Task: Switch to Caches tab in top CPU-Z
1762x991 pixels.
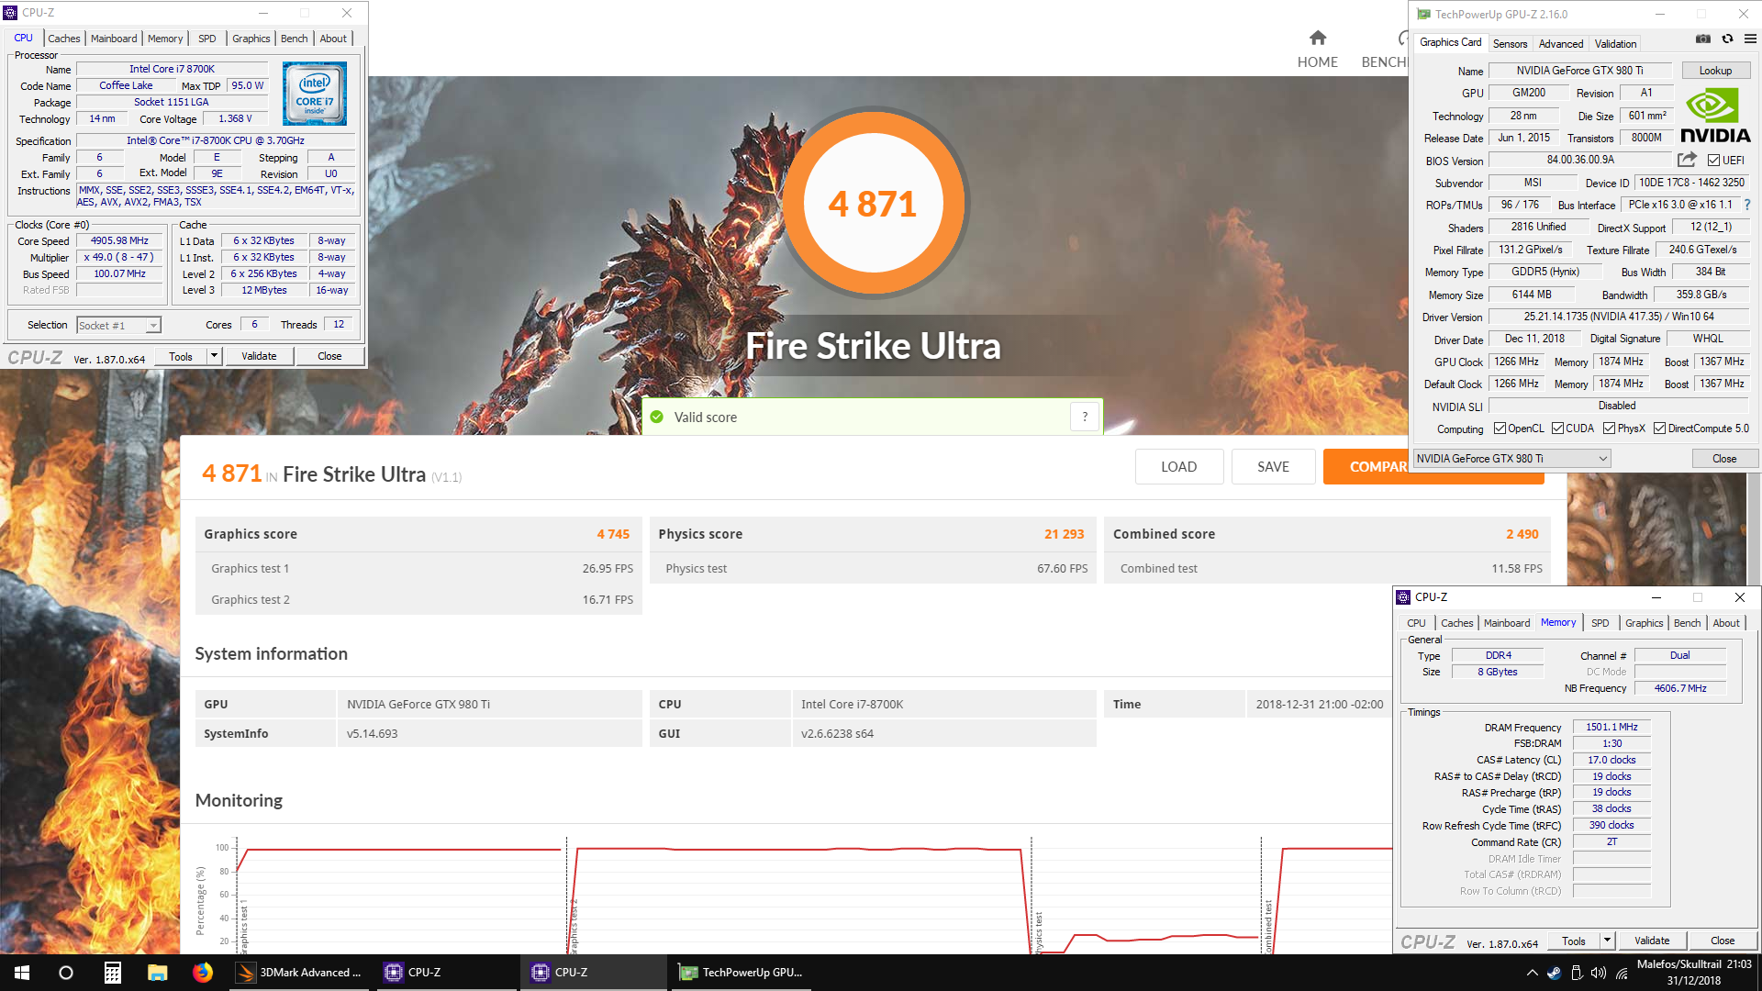Action: pyautogui.click(x=64, y=39)
